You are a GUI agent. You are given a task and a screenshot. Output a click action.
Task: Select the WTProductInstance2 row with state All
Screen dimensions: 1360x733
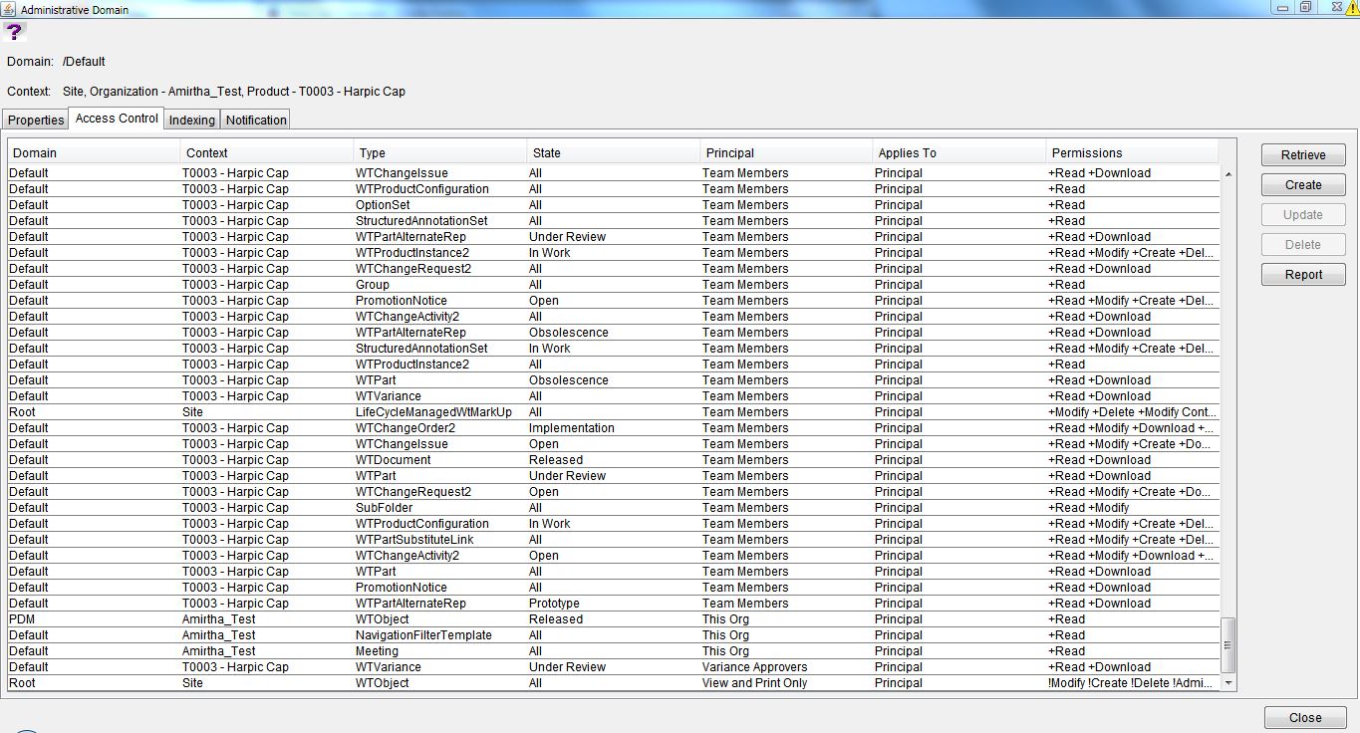(x=614, y=365)
